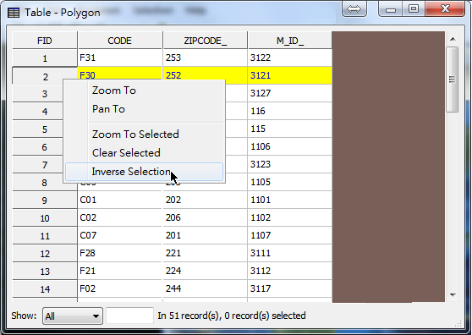Click the table icon in title bar
The image size is (472, 335).
tap(14, 13)
